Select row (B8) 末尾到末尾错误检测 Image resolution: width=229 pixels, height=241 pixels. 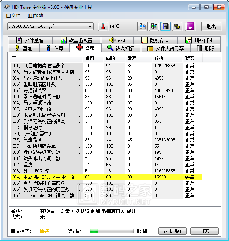[x=107, y=115]
